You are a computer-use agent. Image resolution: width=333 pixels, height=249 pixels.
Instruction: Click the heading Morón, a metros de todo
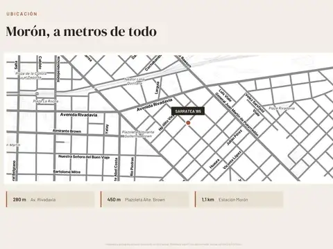click(x=81, y=31)
